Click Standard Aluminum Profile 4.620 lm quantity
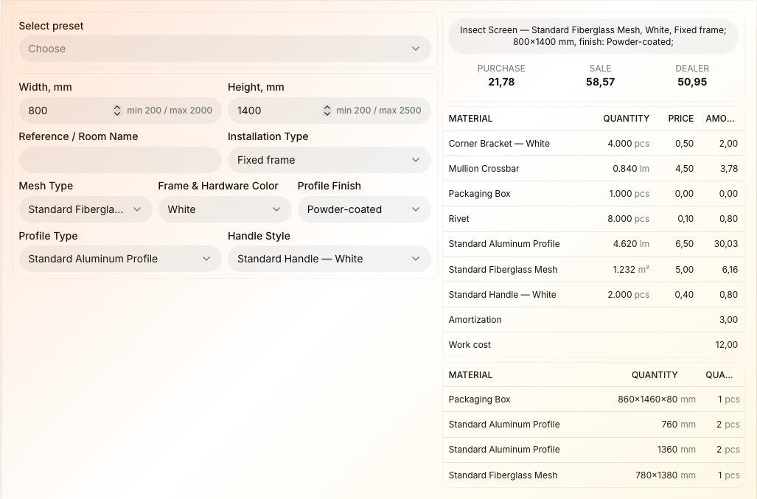 631,244
